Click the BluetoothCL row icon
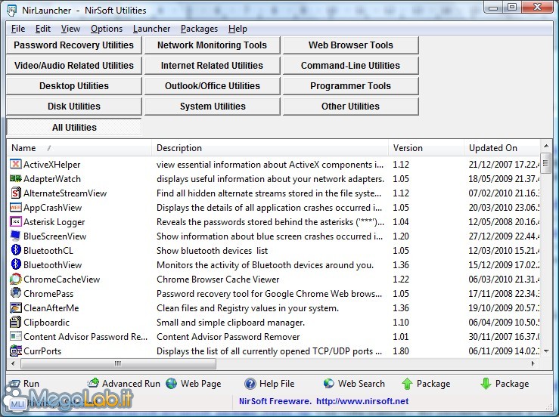559x417 pixels. 15,250
